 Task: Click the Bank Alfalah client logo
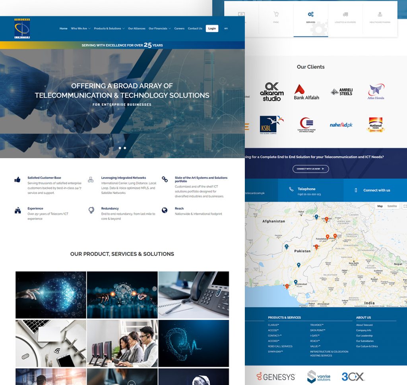[306, 92]
